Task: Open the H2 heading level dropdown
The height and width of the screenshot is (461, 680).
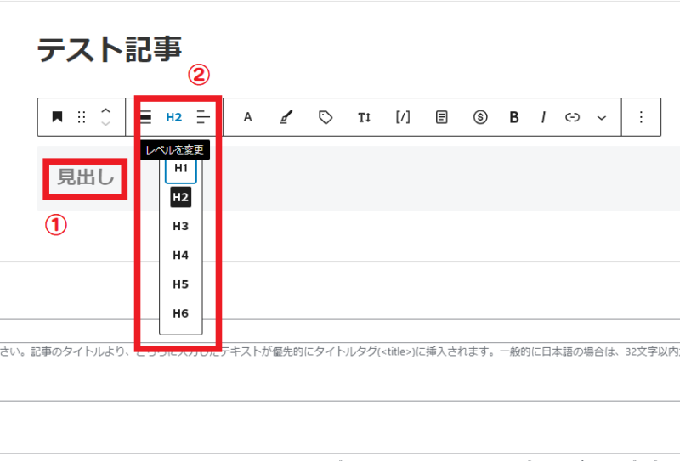Action: pos(174,117)
